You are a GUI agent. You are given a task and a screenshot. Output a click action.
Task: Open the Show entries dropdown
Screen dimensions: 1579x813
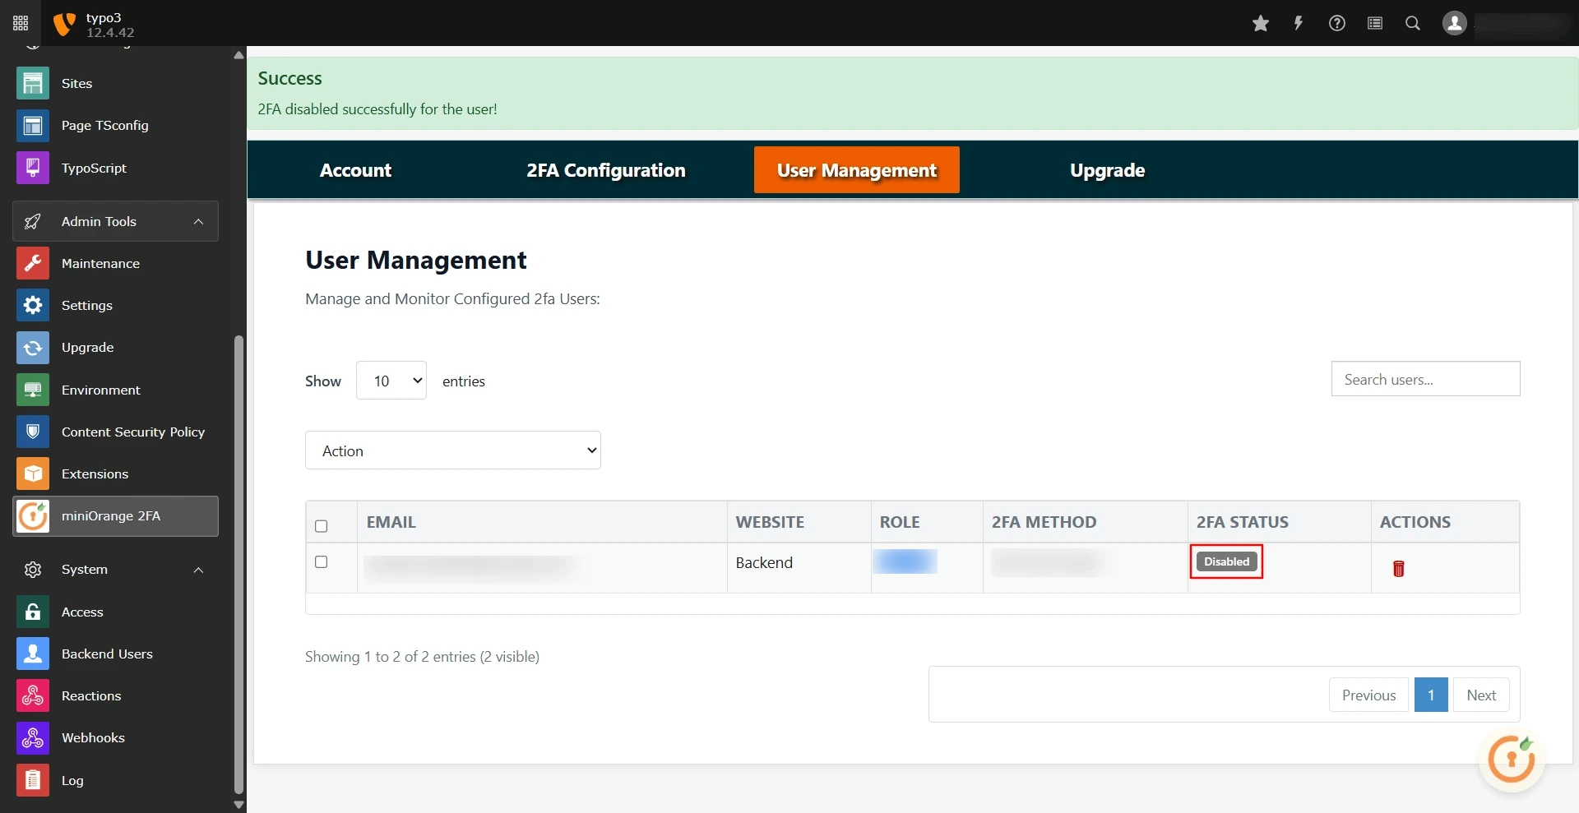pyautogui.click(x=391, y=381)
